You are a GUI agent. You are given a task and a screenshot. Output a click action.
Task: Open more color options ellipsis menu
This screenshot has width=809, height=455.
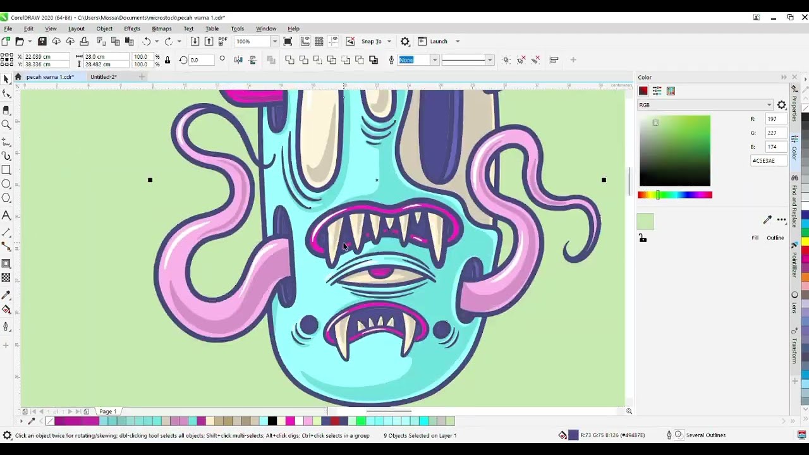(782, 220)
